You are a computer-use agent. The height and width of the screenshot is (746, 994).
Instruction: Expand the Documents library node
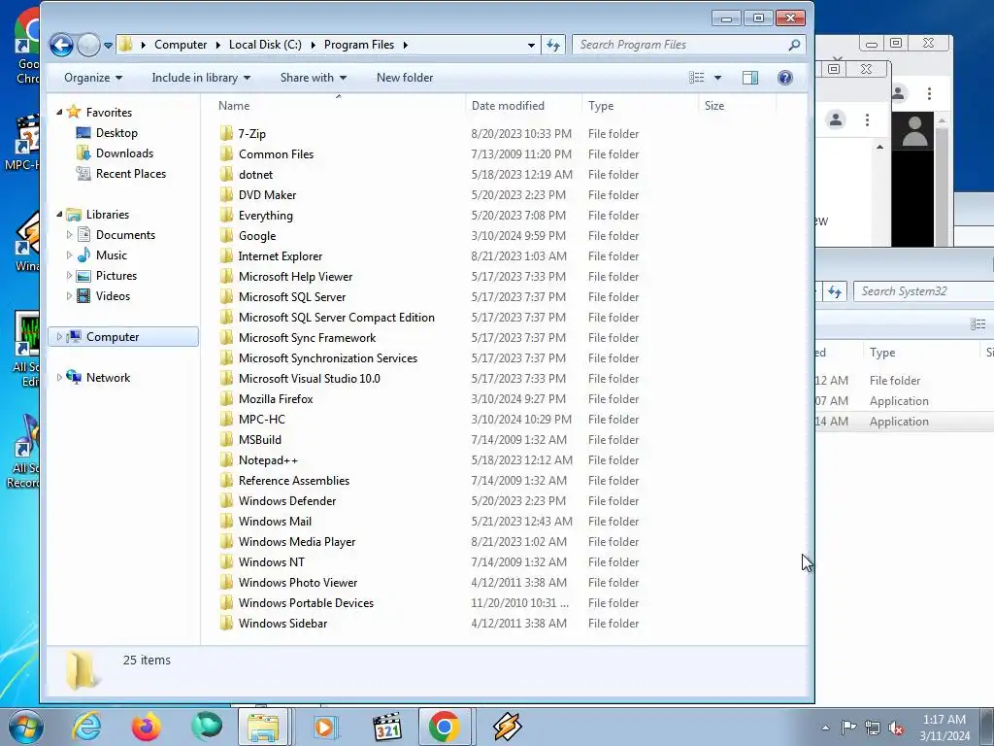click(x=69, y=235)
